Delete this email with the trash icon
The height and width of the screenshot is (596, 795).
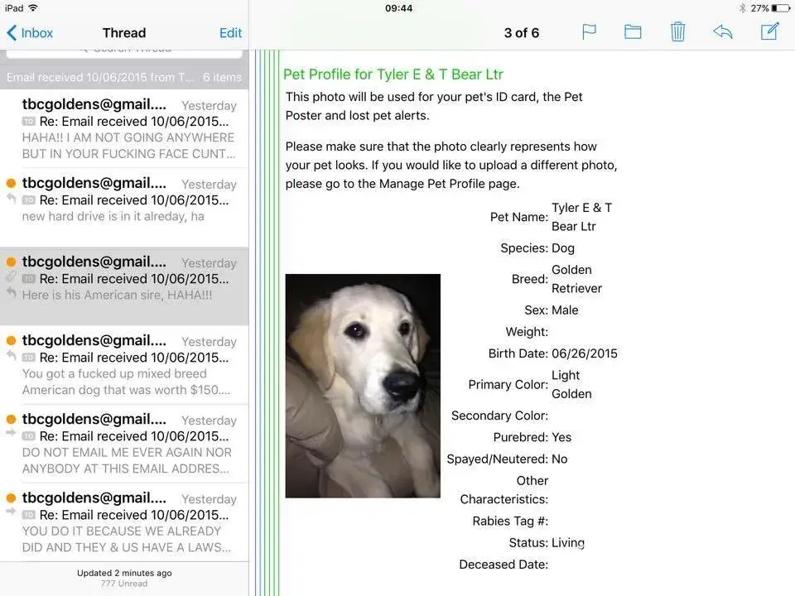point(677,32)
